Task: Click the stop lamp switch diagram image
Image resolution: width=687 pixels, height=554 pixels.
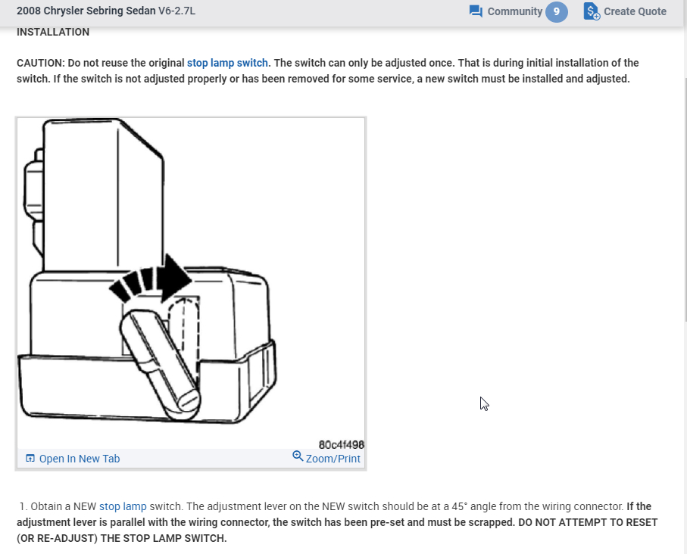Action: [191, 282]
